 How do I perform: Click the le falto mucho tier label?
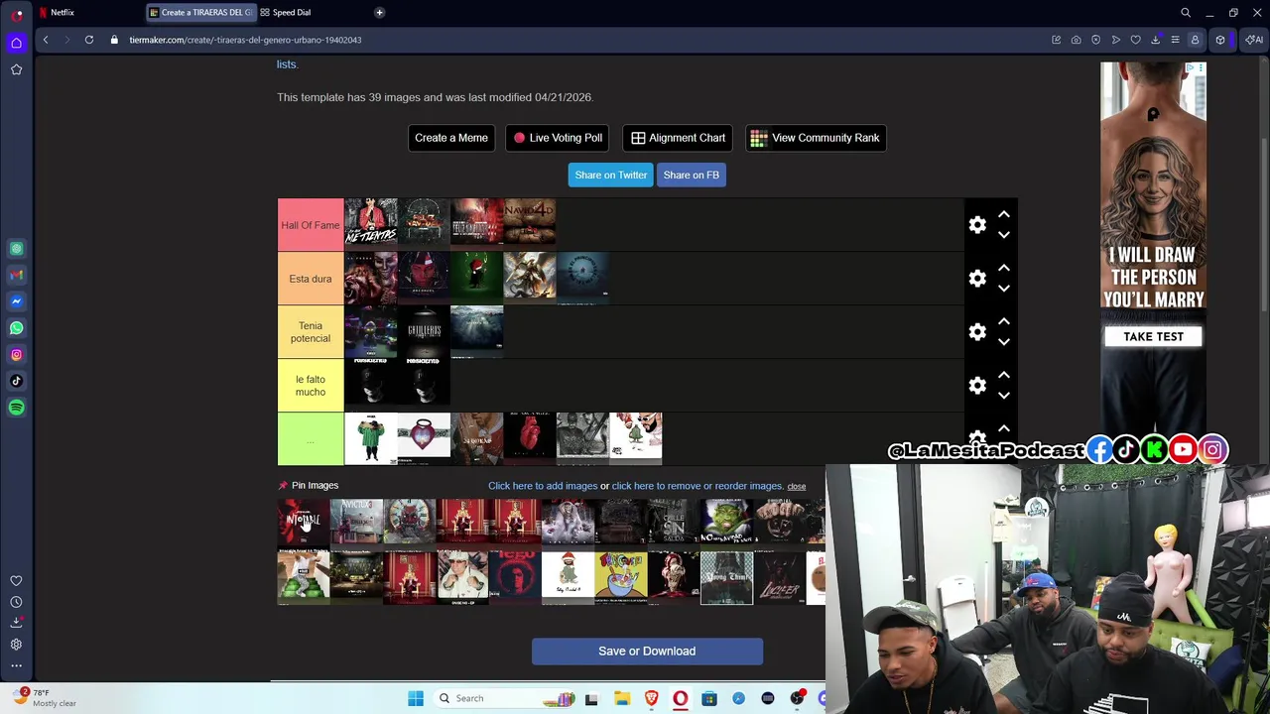(x=311, y=386)
